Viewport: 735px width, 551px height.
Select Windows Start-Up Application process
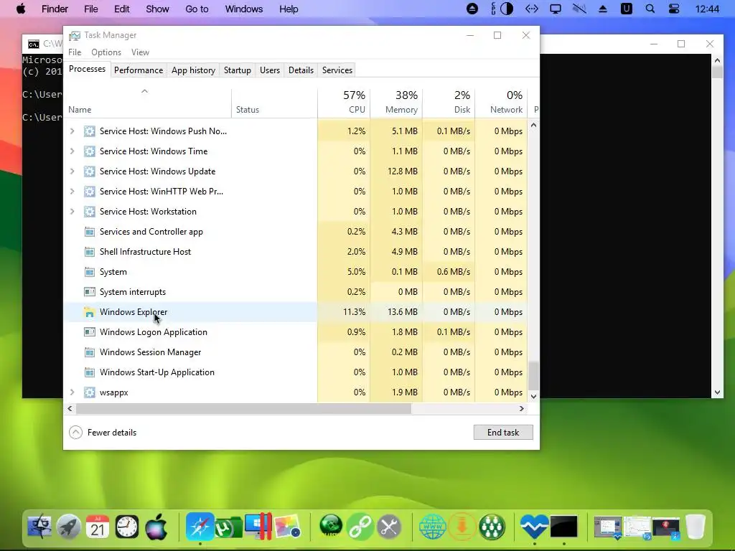tap(295, 372)
